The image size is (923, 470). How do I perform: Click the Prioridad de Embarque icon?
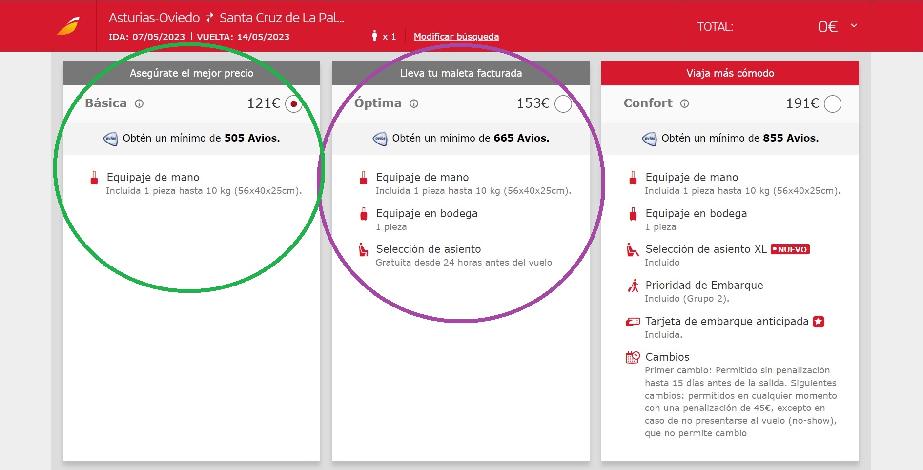click(x=633, y=286)
